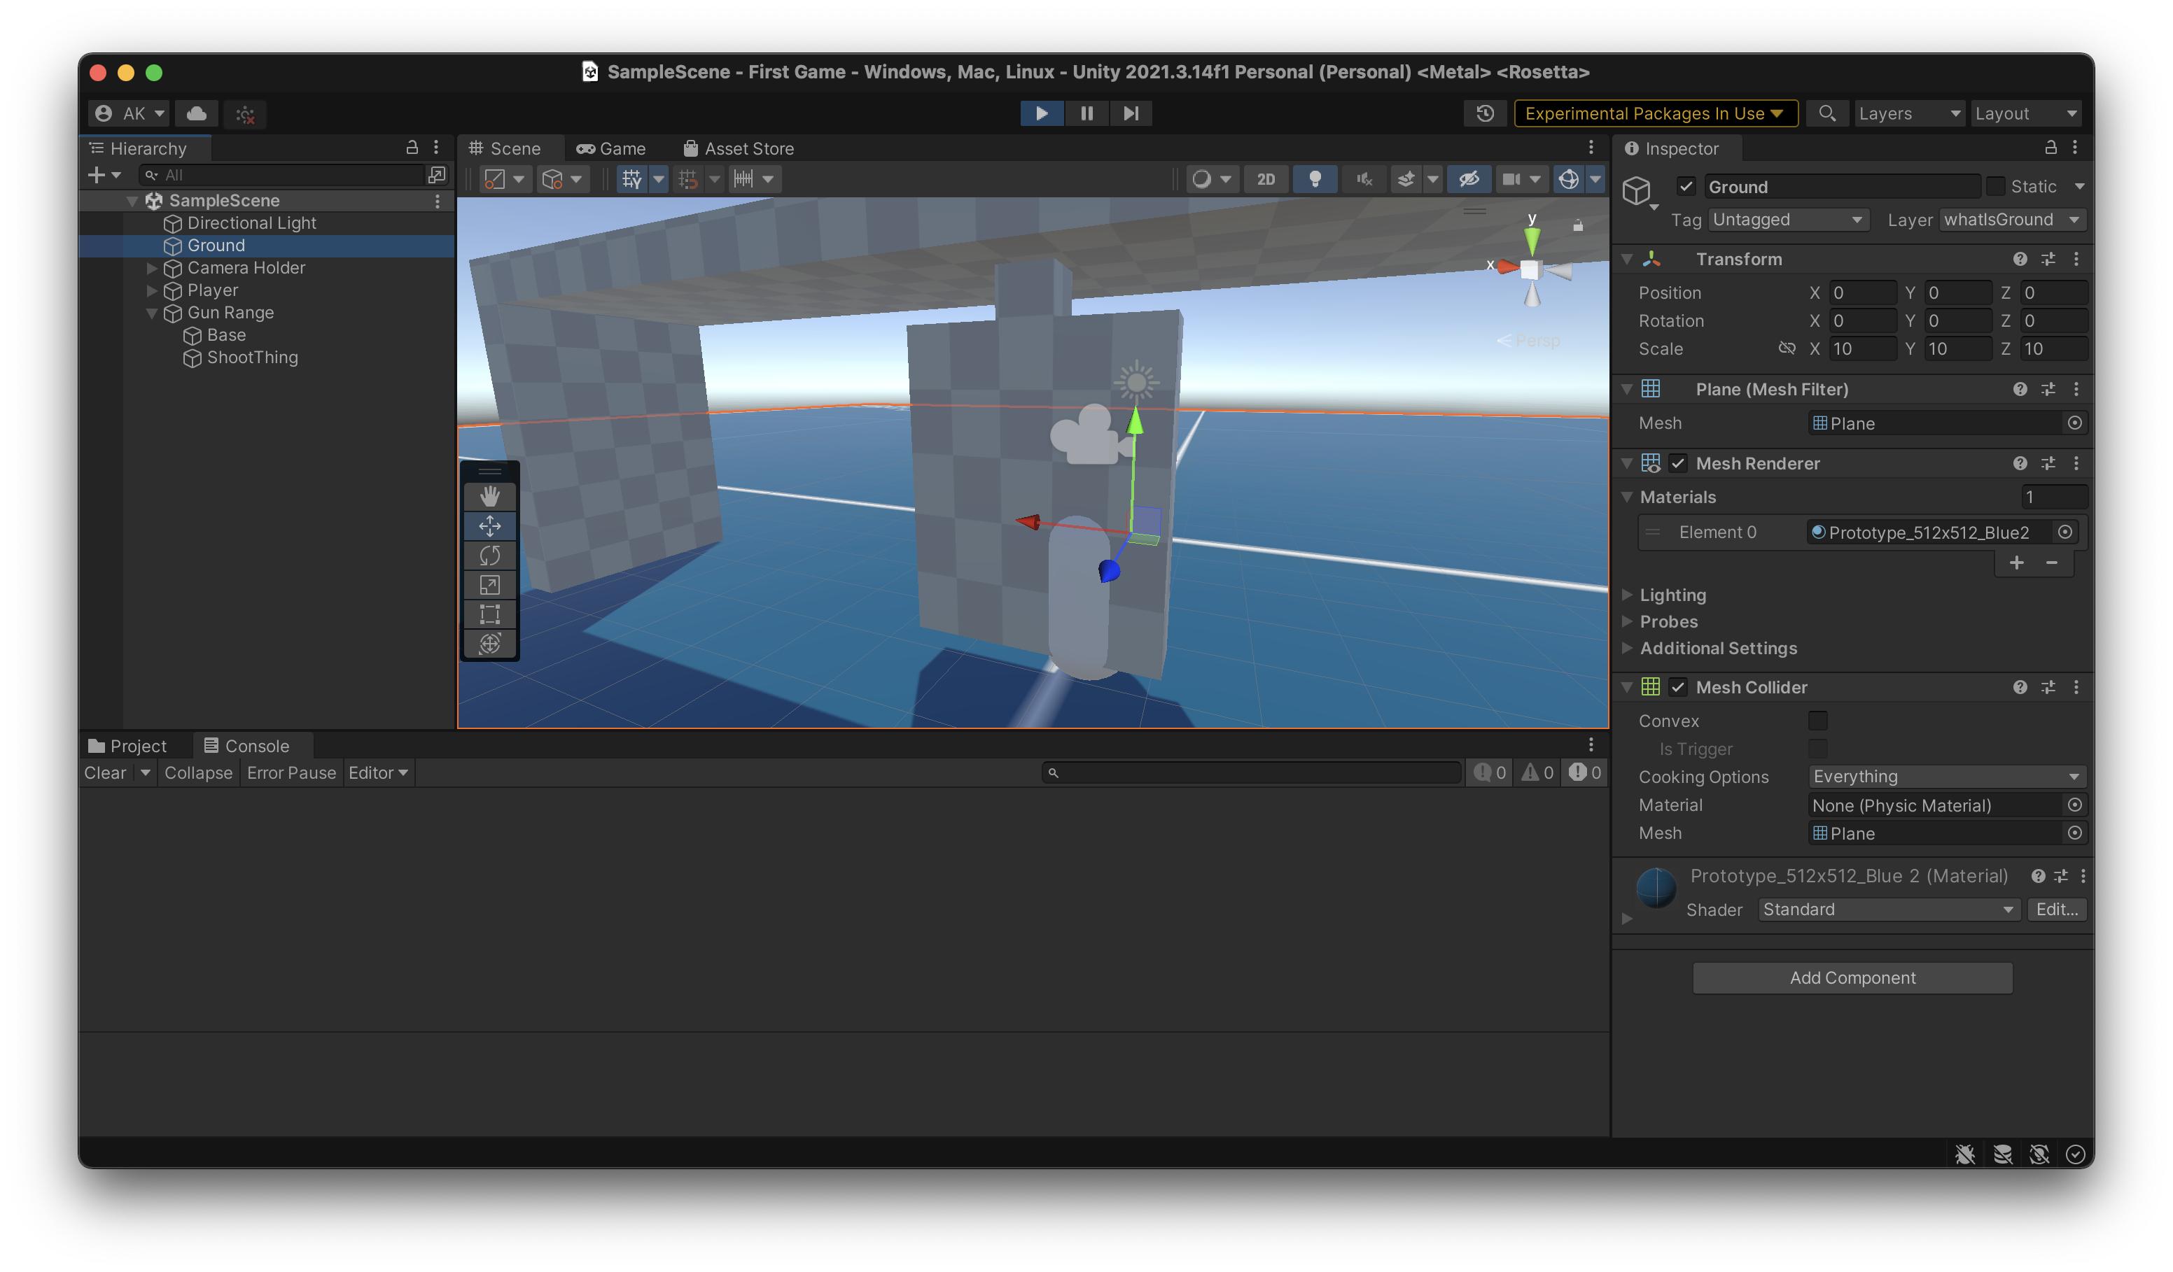Click the Add Component button
Image resolution: width=2173 pixels, height=1272 pixels.
tap(1852, 977)
